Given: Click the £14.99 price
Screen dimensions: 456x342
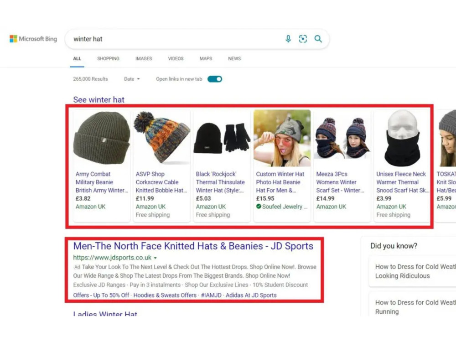Looking at the screenshot, I should (x=326, y=198).
